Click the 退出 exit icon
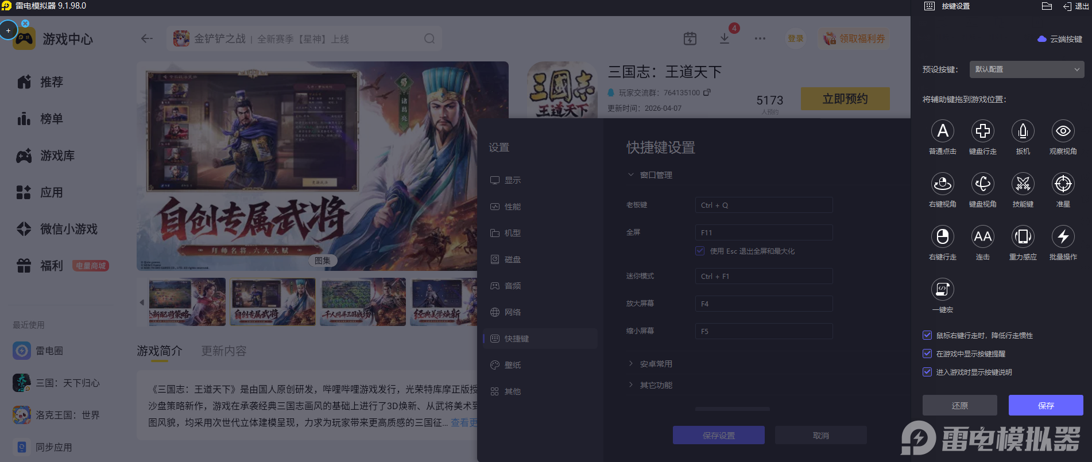Image resolution: width=1092 pixels, height=462 pixels. 1075,6
